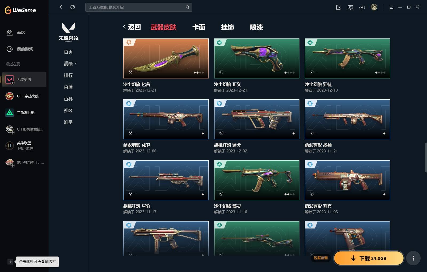This screenshot has width=427, height=272.
Task: Click the vertical scrollbar thumb
Action: (x=426, y=157)
